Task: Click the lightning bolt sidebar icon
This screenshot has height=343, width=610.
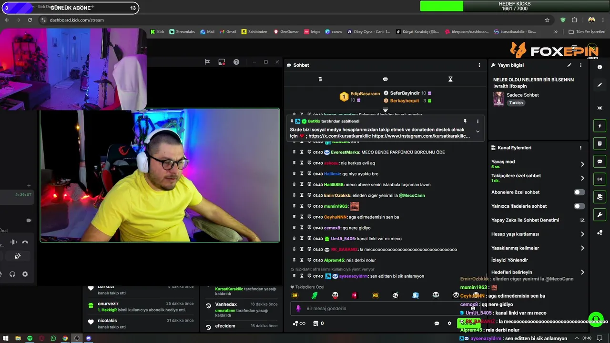Action: [x=600, y=126]
